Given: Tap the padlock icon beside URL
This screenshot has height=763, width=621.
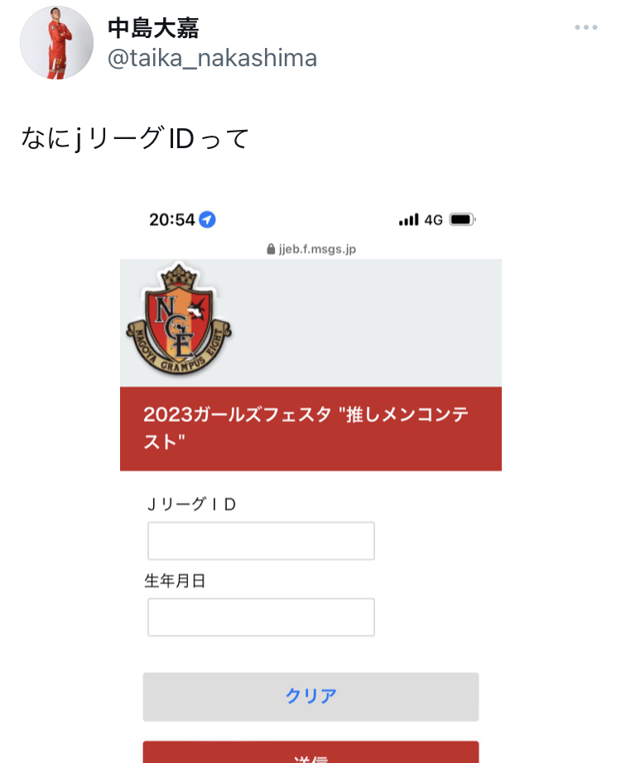Looking at the screenshot, I should pos(272,249).
